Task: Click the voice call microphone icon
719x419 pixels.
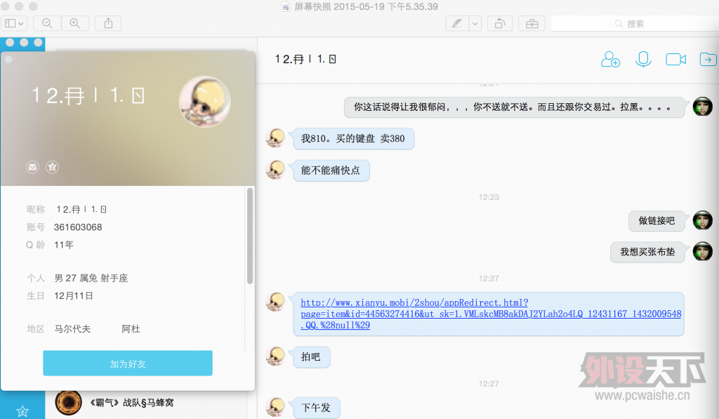Action: [x=643, y=60]
